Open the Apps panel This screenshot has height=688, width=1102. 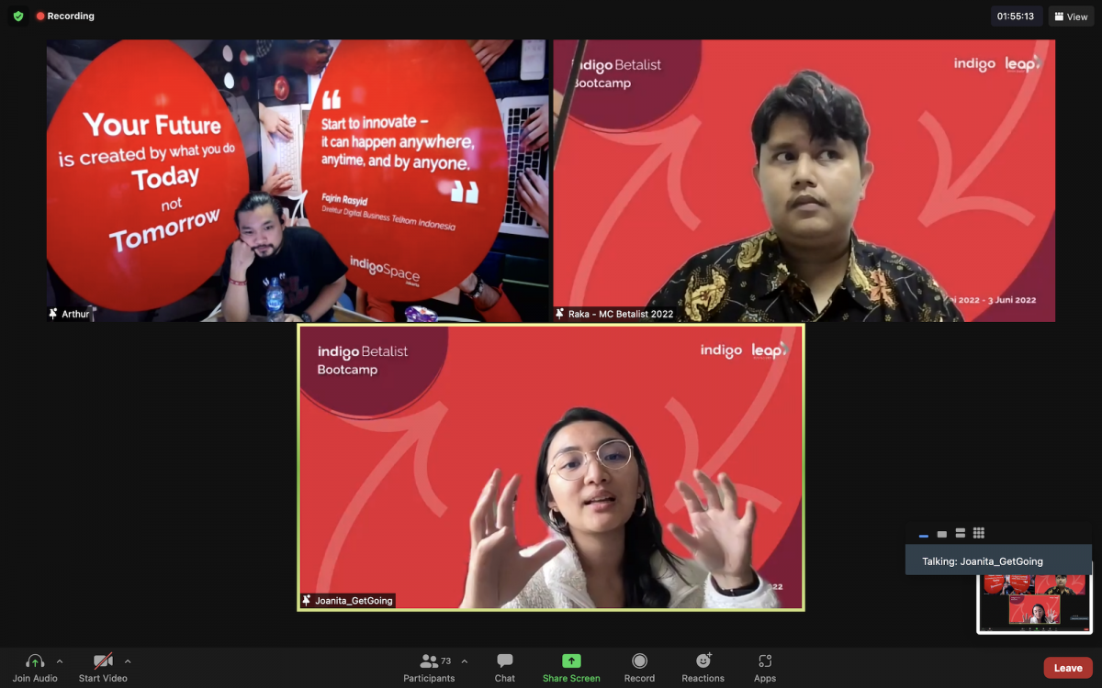click(x=765, y=667)
